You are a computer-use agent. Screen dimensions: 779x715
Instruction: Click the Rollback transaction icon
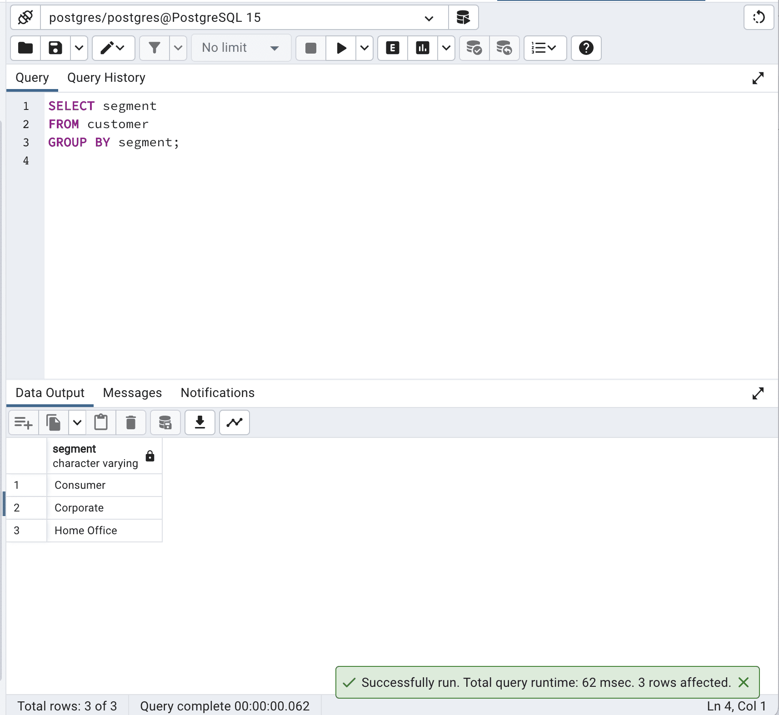(504, 48)
